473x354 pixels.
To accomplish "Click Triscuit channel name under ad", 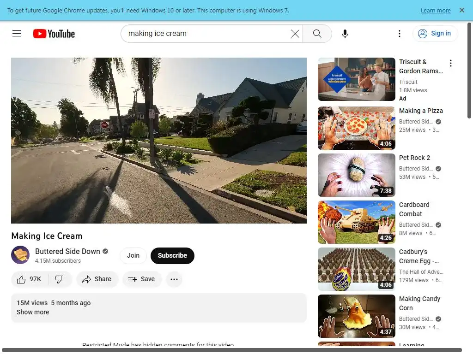I will (x=408, y=82).
